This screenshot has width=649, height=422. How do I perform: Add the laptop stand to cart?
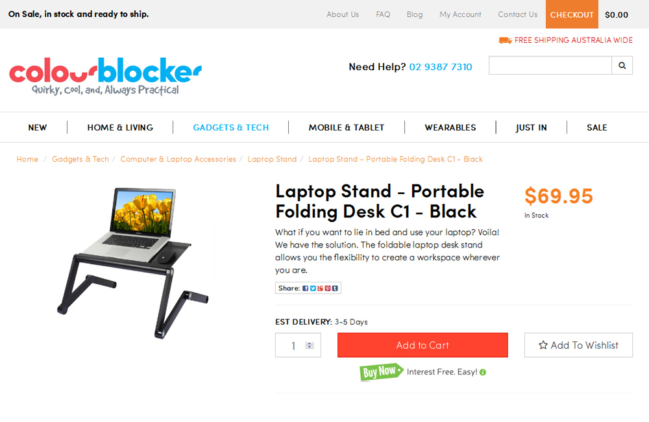pyautogui.click(x=422, y=345)
